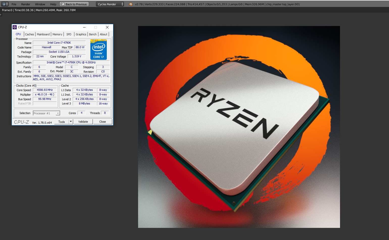Viewport: 389px width, 240px height.
Task: Click the Tools button in CPU-Z
Action: [x=62, y=122]
